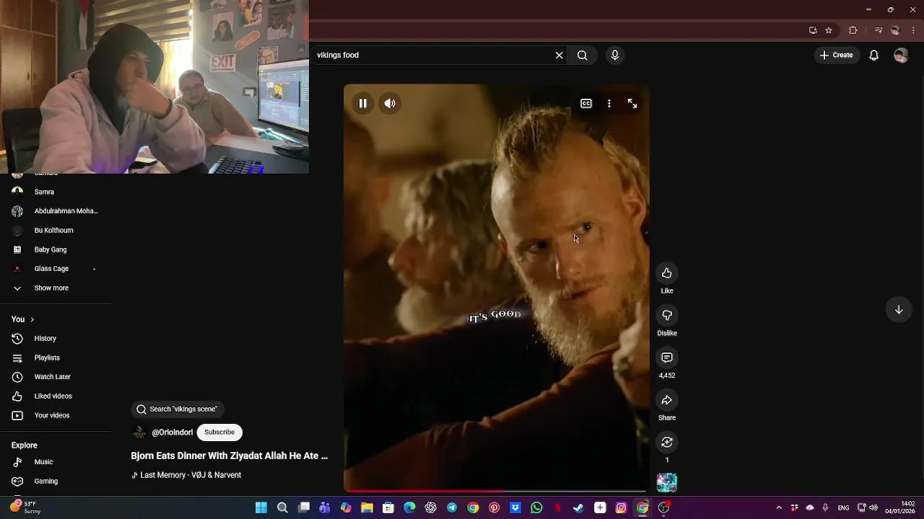Bookmark this page with the star
The width and height of the screenshot is (924, 519).
(829, 30)
